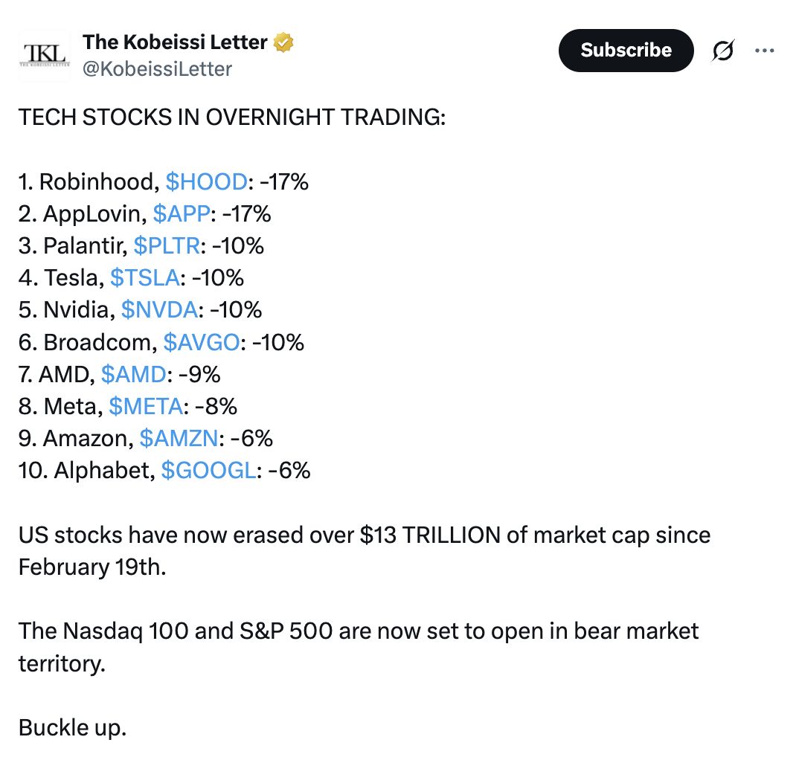Open the $GOOGL cashtag link
796x760 pixels.
point(208,471)
